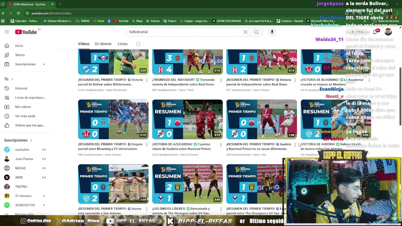Open the Juan Pasten subscription channel
Screen dimensions: 402x226
coord(24,159)
